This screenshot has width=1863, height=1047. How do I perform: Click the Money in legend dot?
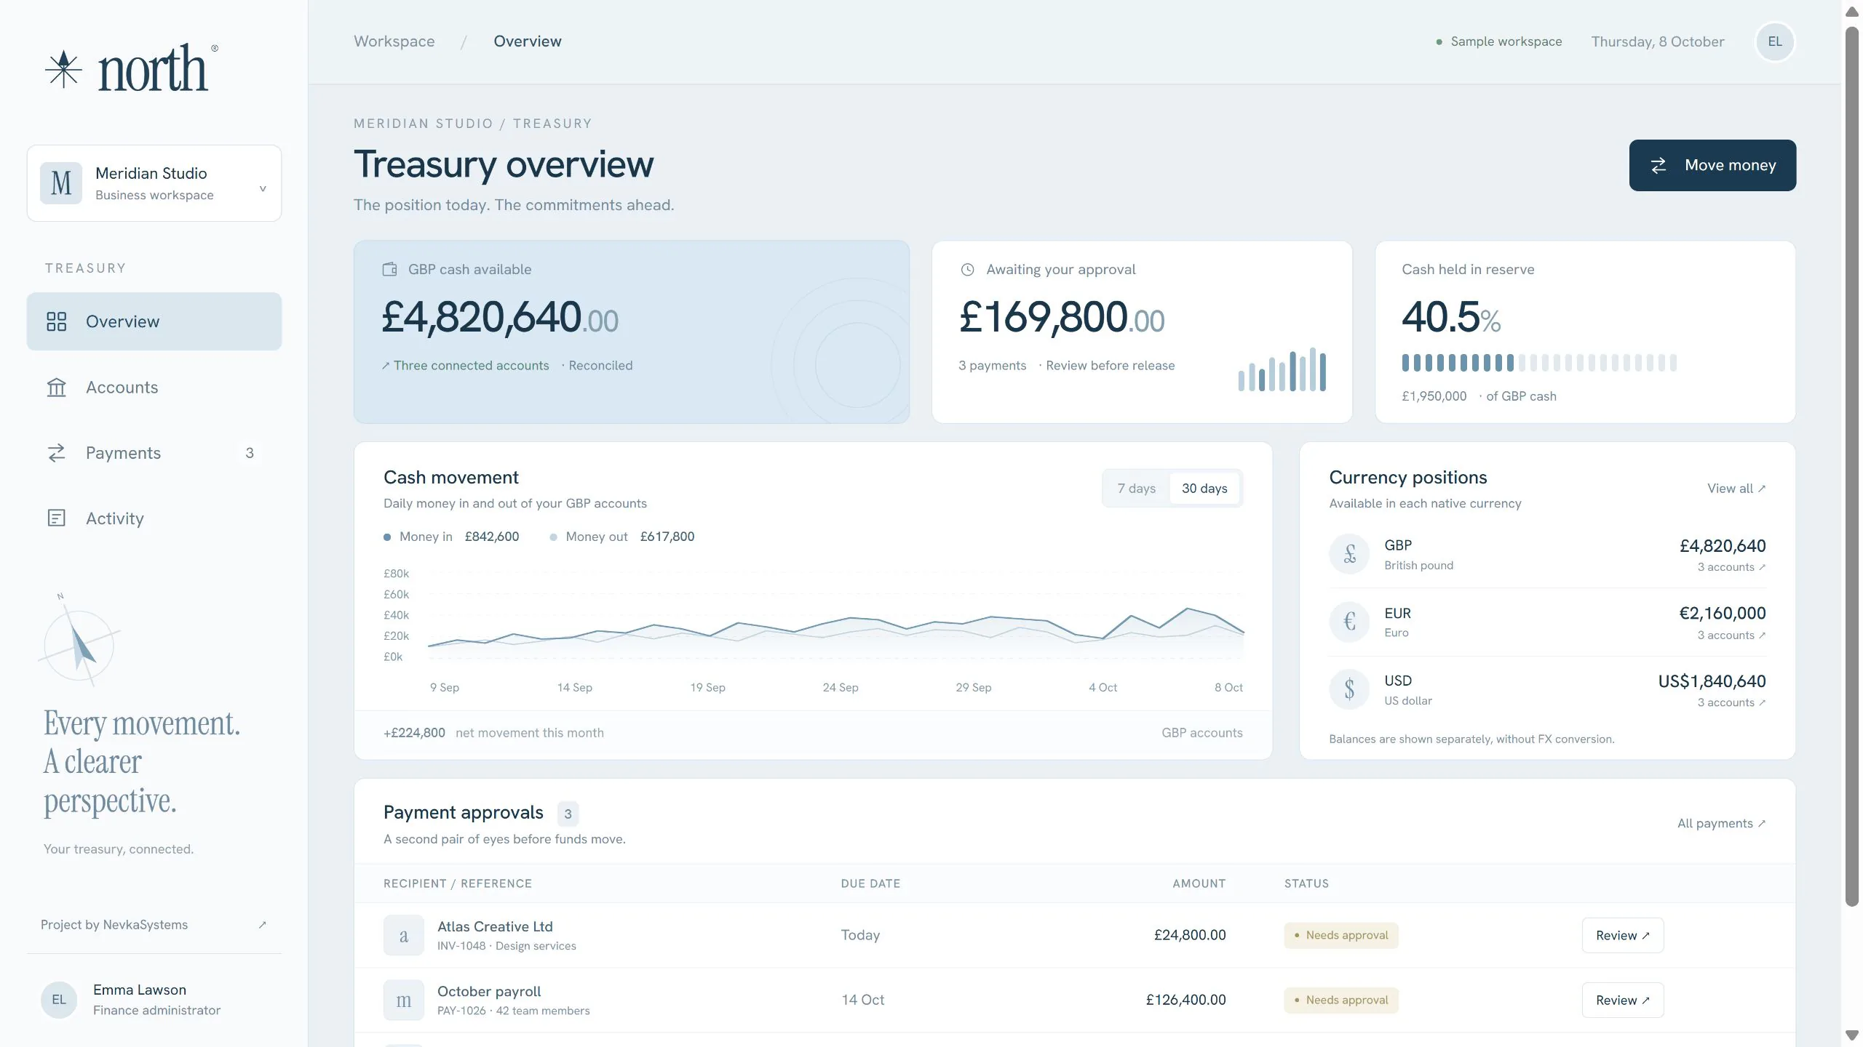tap(387, 537)
